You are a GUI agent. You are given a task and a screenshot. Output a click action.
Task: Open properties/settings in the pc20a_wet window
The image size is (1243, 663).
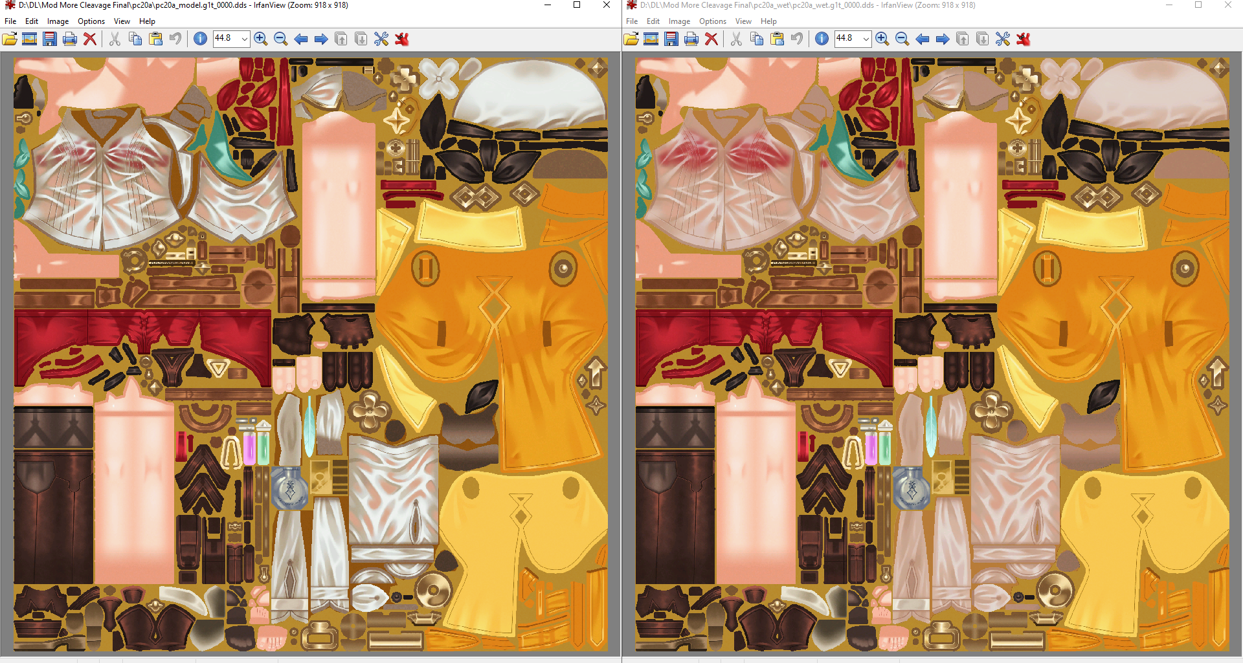[x=1003, y=39]
